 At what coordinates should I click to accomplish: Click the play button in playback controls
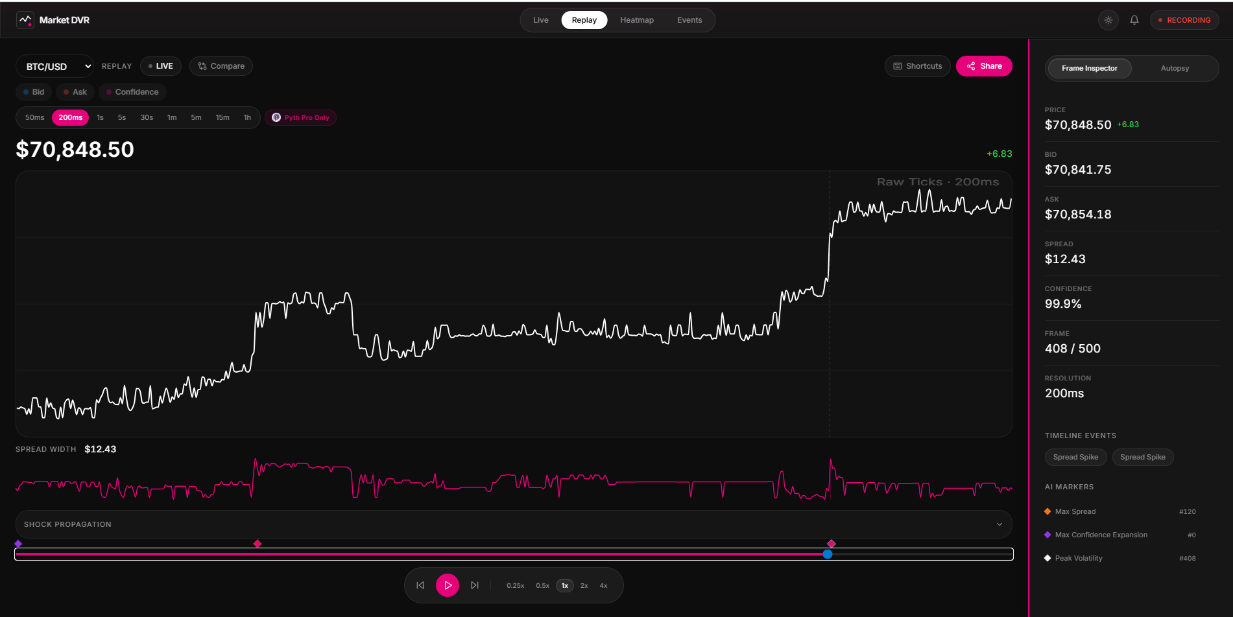[448, 585]
